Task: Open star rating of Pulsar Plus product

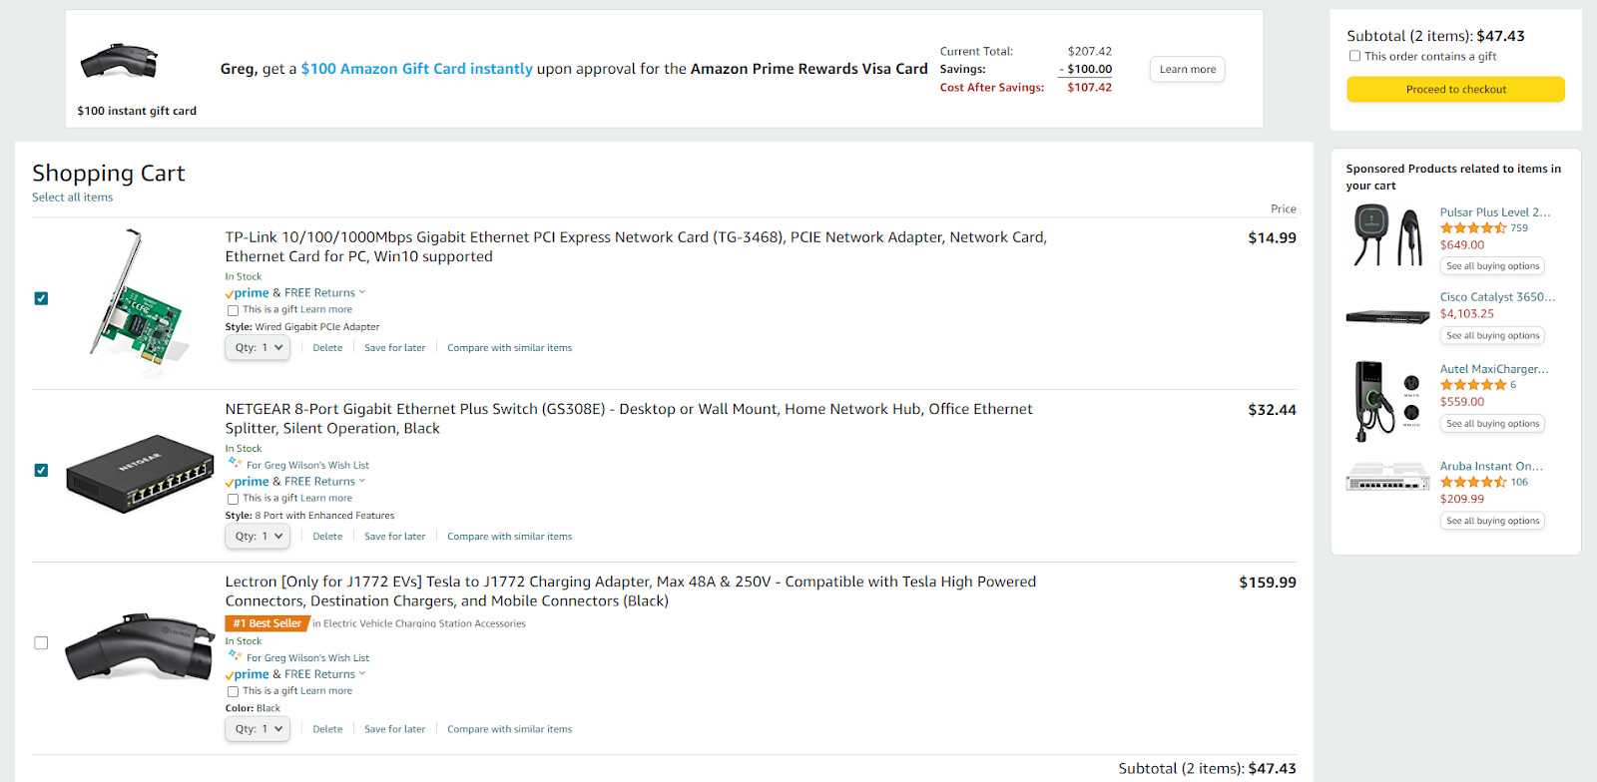Action: tap(1473, 228)
